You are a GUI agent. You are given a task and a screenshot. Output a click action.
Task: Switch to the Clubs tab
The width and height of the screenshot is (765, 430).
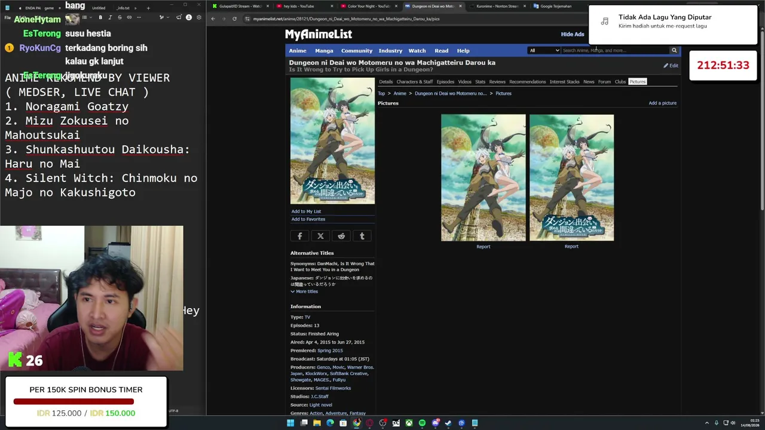620,82
